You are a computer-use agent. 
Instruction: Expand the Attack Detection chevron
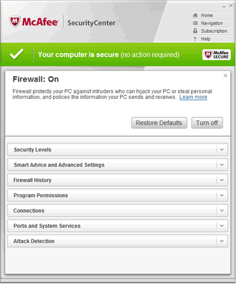pos(222,241)
